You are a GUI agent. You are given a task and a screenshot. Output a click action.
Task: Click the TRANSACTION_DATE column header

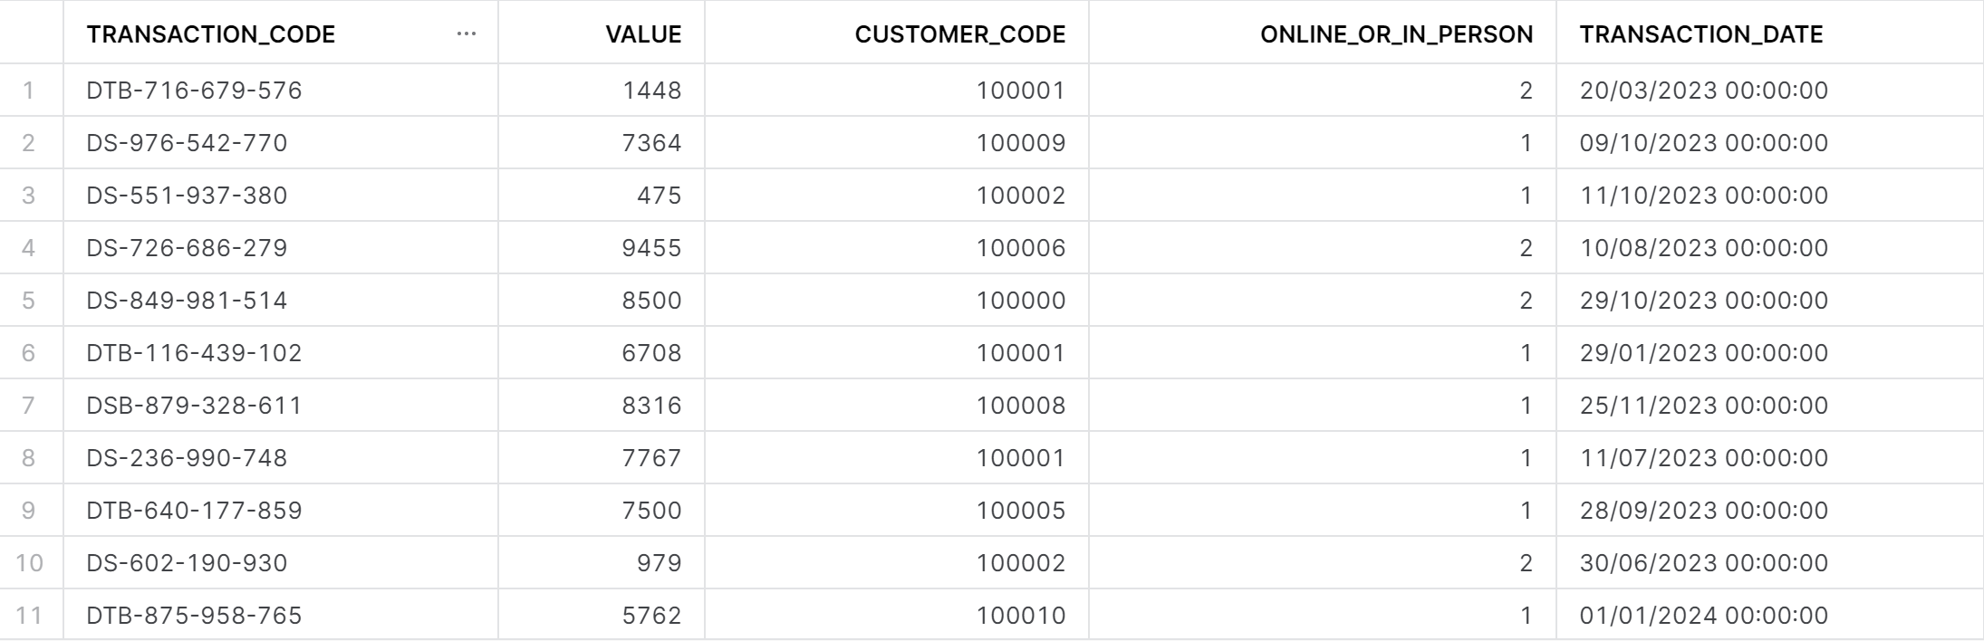click(x=1700, y=34)
